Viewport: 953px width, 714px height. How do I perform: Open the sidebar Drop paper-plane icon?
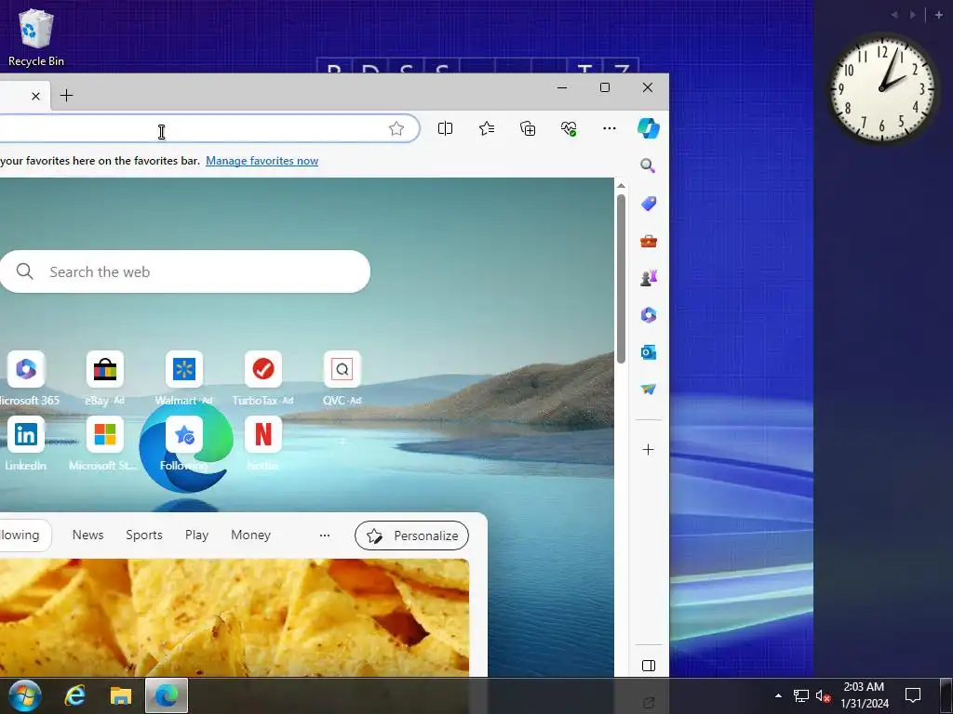pos(648,390)
